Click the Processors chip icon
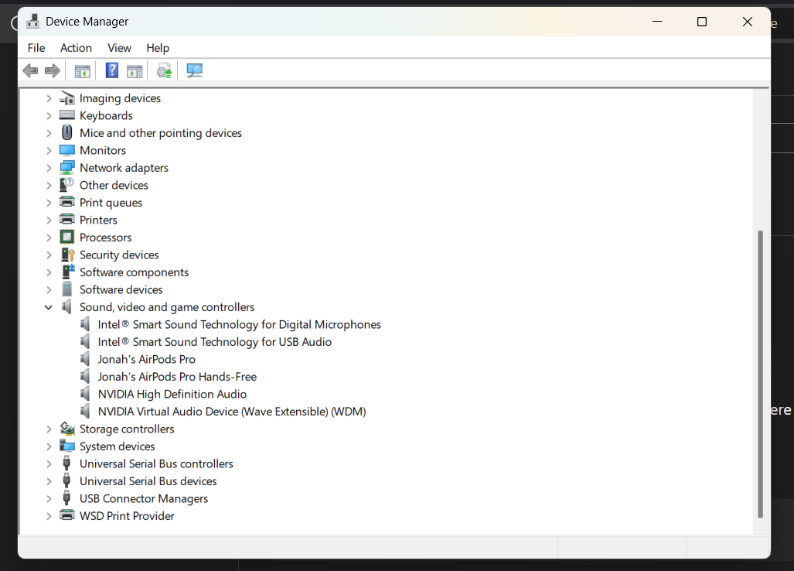 tap(66, 237)
